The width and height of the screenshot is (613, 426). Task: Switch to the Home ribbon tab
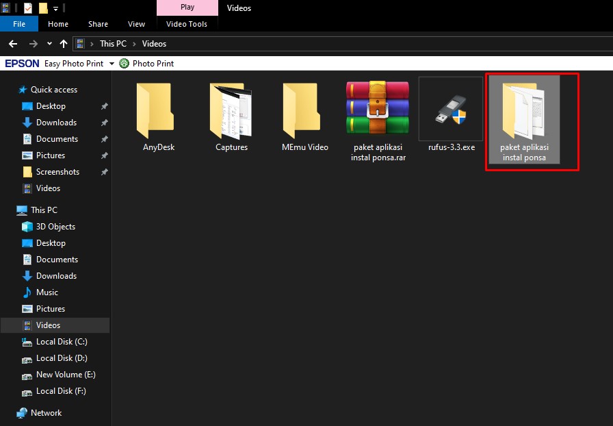(58, 24)
